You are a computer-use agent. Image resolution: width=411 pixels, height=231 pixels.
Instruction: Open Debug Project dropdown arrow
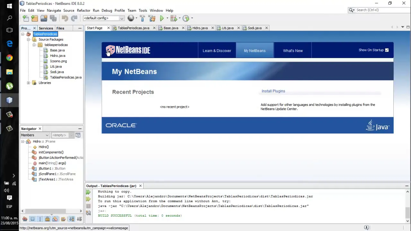pyautogui.click(x=179, y=18)
